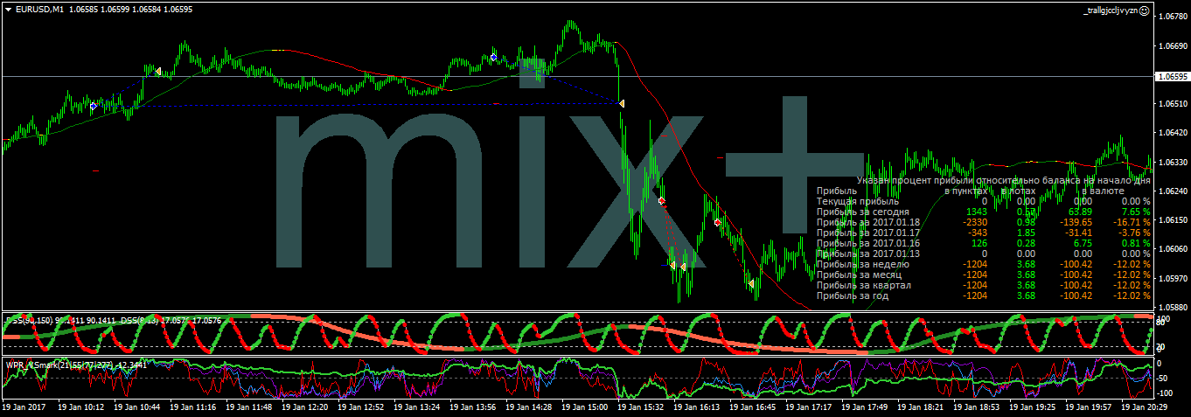Click the smiley face expert advisor icon
Viewport: 1191px width, 417px height.
(1143, 10)
